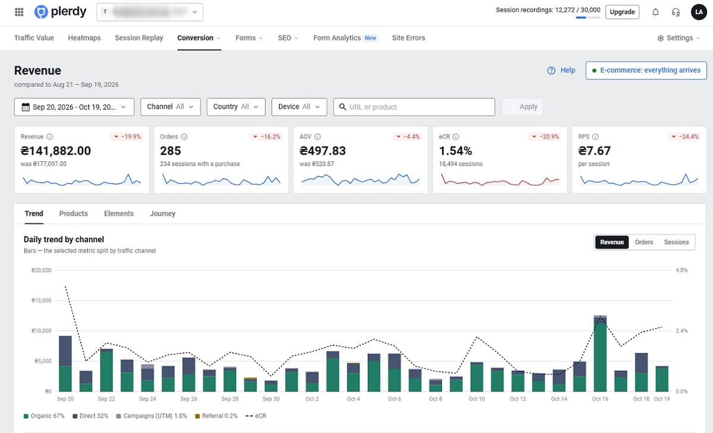Click the ₴497.83 AOV value
This screenshot has width=713, height=433.
coord(323,151)
